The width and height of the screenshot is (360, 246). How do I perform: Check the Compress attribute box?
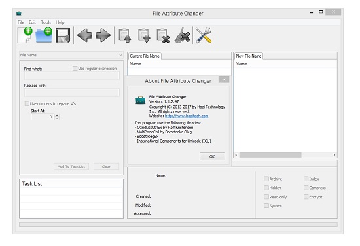coord(306,188)
